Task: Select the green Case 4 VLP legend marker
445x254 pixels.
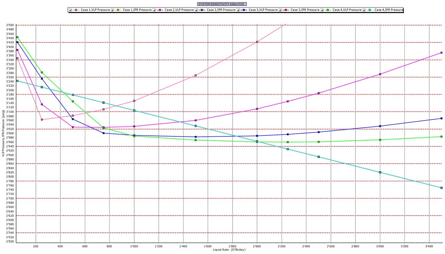Action: coord(328,10)
